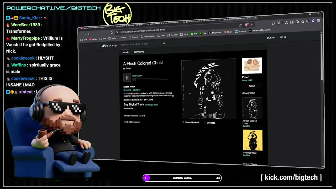Toggle the browser sidebar panel icon

pyautogui.click(x=292, y=22)
